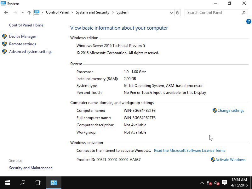This screenshot has width=252, height=189.
Task: Select Control Panel in the breadcrumb
Action: [57, 12]
